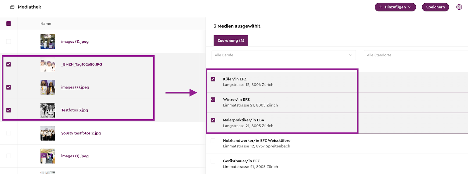Open the help question mark icon
The height and width of the screenshot is (174, 468).
[459, 7]
